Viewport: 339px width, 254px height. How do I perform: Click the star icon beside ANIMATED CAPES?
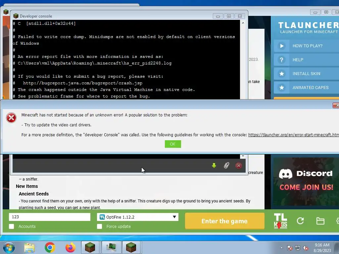281,87
